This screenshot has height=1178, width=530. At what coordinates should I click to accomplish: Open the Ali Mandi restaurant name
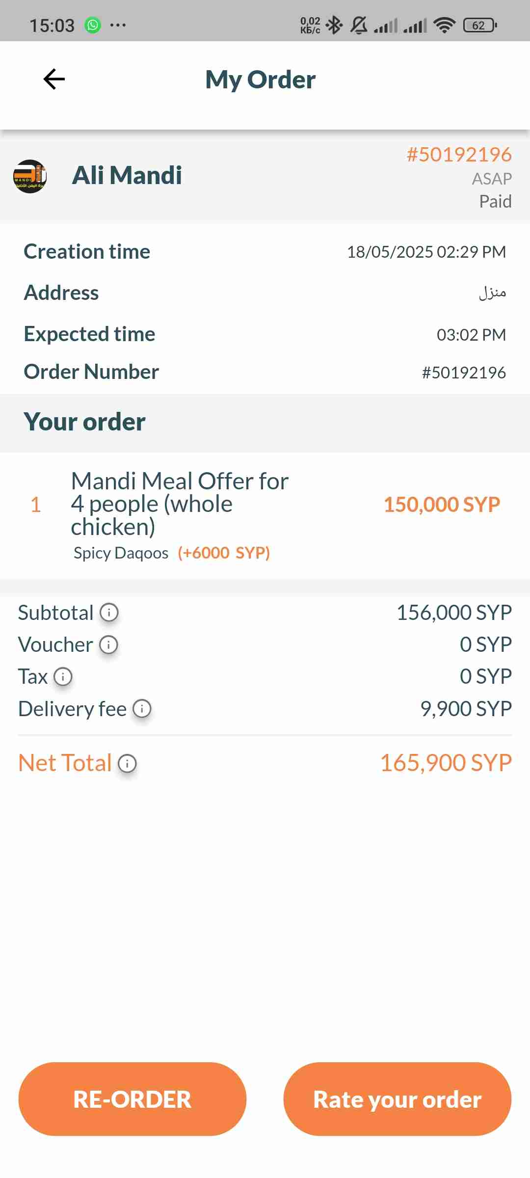coord(127,175)
